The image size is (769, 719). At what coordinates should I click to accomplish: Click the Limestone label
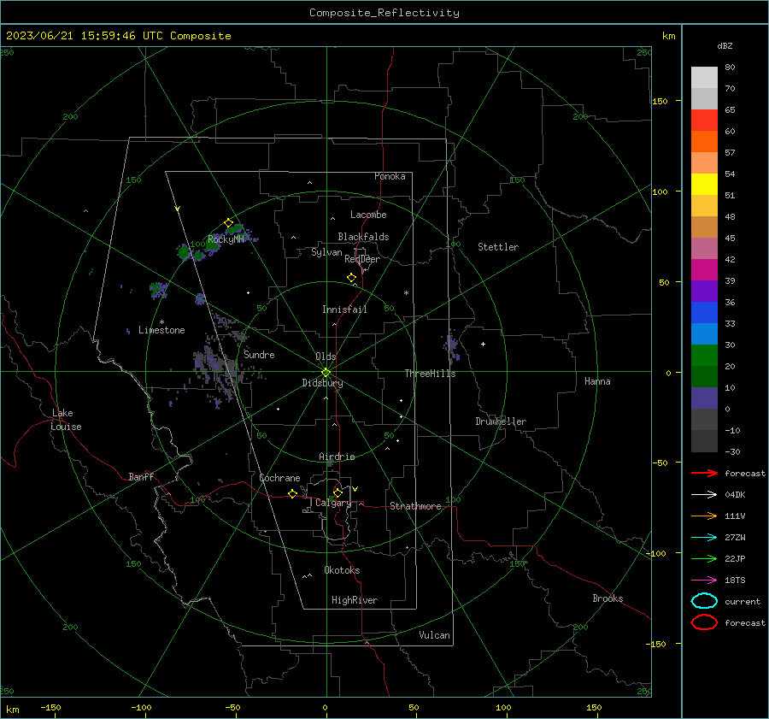[x=161, y=330]
